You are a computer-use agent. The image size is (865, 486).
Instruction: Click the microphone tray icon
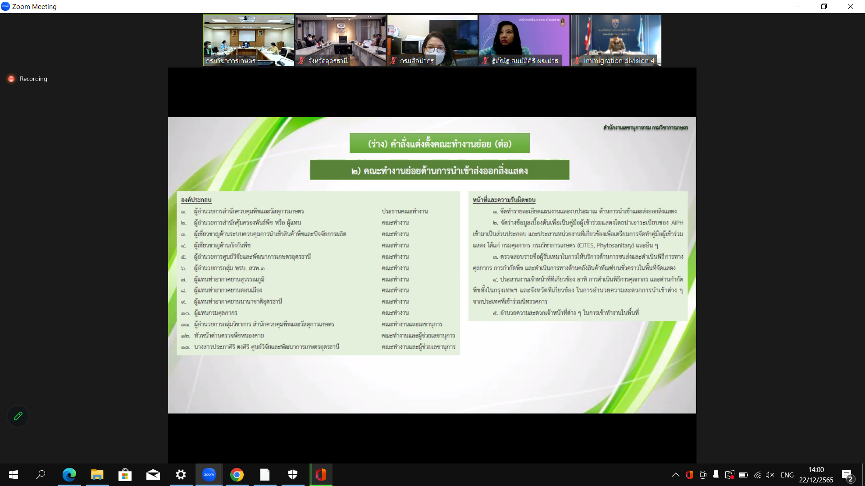[716, 475]
